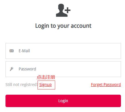Select the E-Mail placeholder text

24,51
